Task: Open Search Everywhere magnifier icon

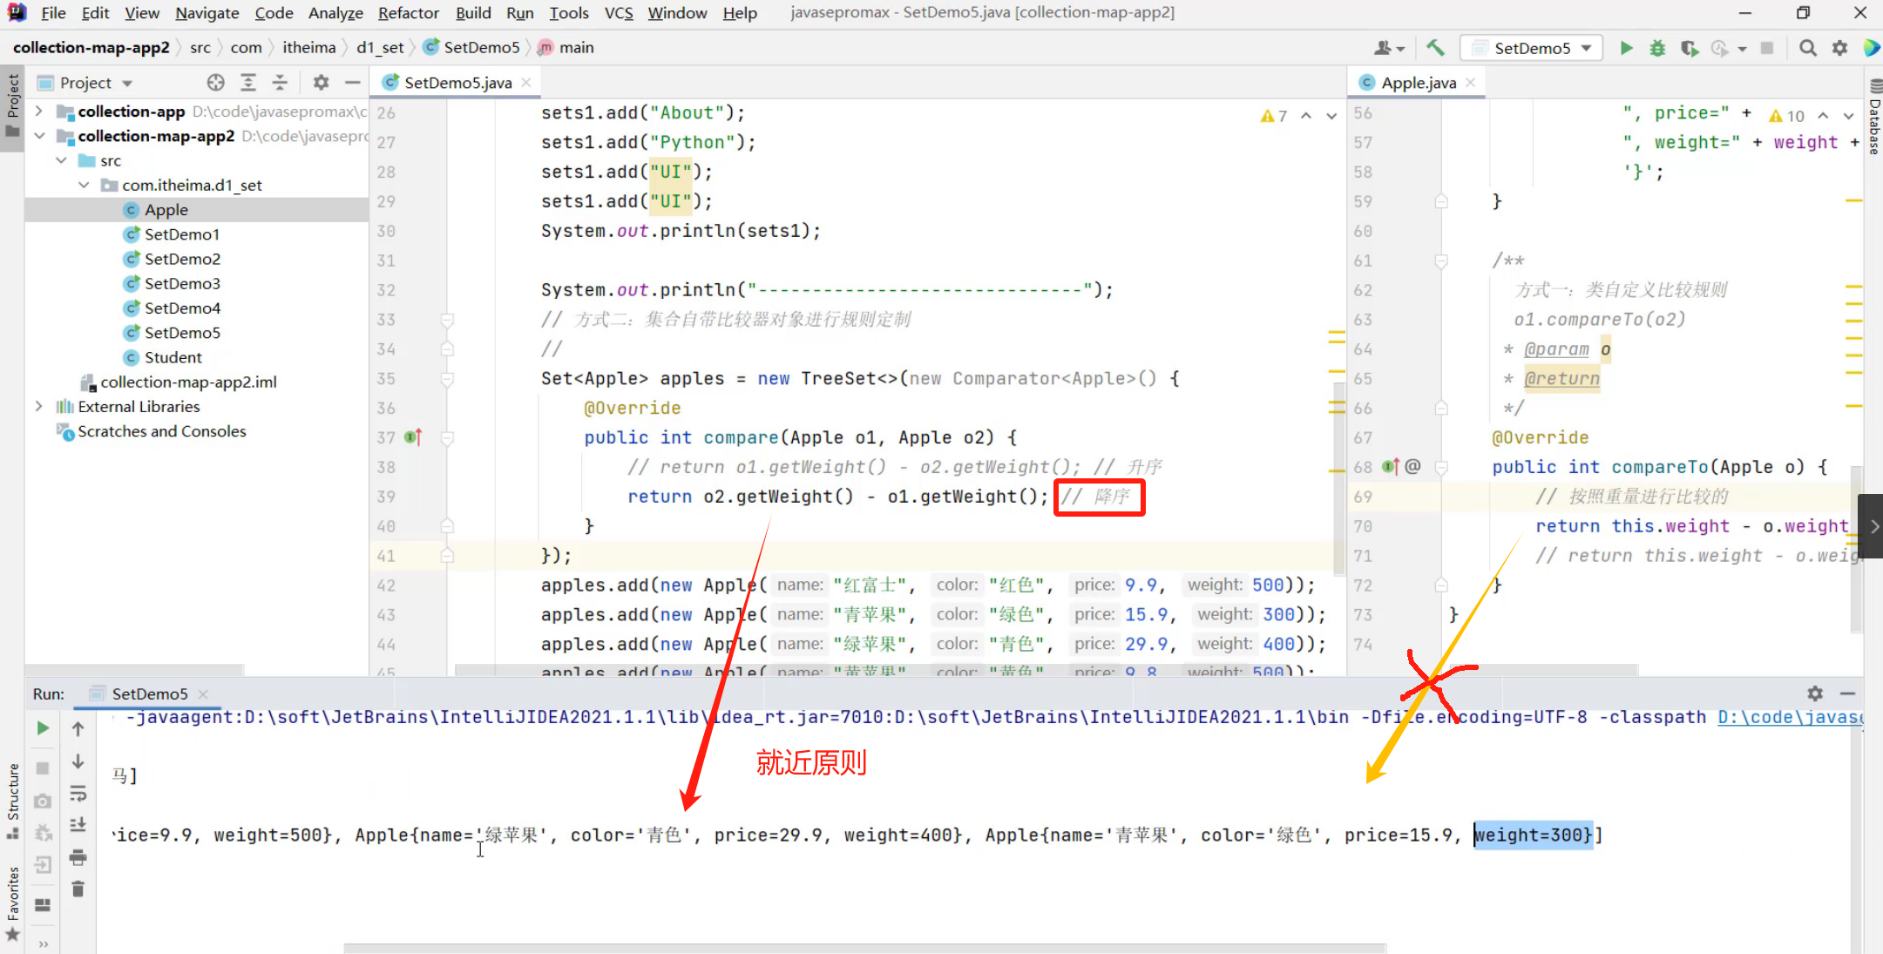Action: 1808,48
